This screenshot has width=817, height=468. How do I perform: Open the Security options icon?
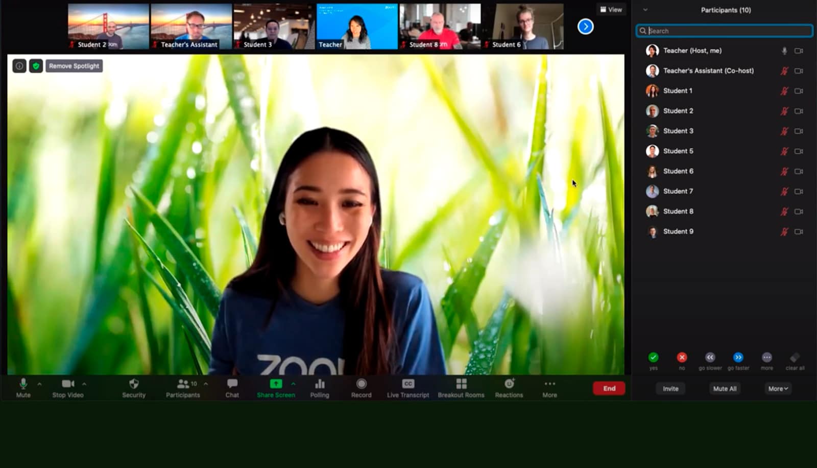[x=134, y=387]
